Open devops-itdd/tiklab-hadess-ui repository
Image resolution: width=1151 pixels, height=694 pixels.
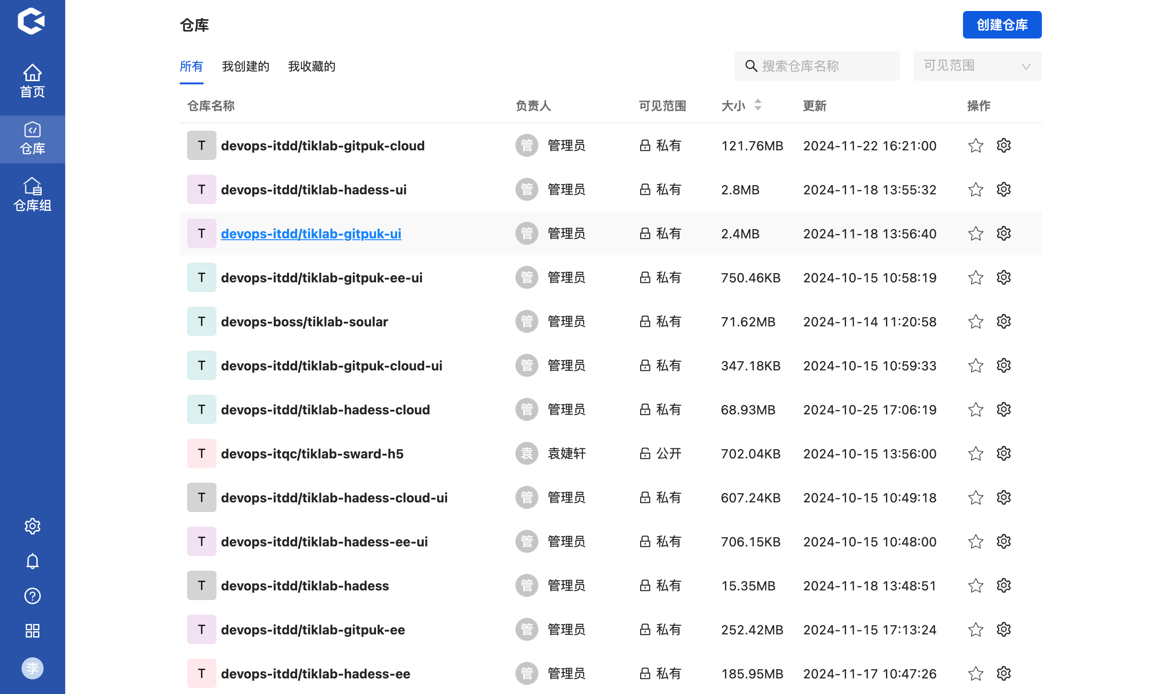(314, 190)
